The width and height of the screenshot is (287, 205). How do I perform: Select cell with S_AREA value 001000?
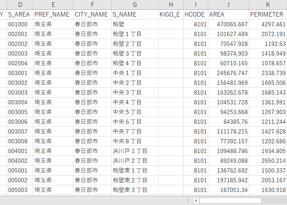(x=20, y=24)
